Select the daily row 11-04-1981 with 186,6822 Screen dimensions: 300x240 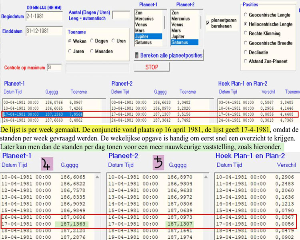(x=44, y=184)
